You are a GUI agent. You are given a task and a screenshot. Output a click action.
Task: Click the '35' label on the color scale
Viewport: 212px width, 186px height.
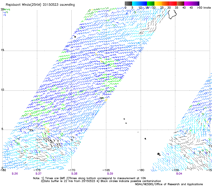pyautogui.click(x=176, y=8)
